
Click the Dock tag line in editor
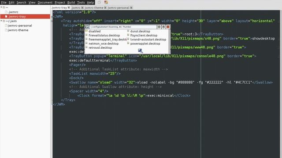pyautogui.click(x=76, y=78)
